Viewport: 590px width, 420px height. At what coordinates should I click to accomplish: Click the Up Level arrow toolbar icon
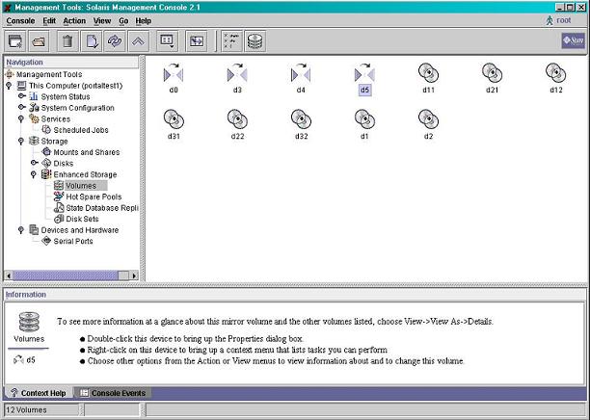[138, 41]
